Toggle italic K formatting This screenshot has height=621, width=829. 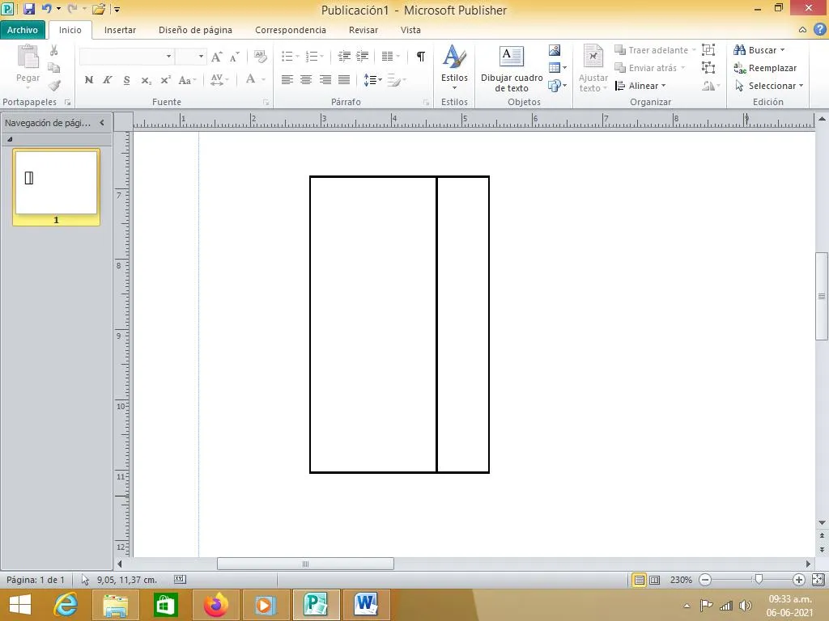[108, 80]
